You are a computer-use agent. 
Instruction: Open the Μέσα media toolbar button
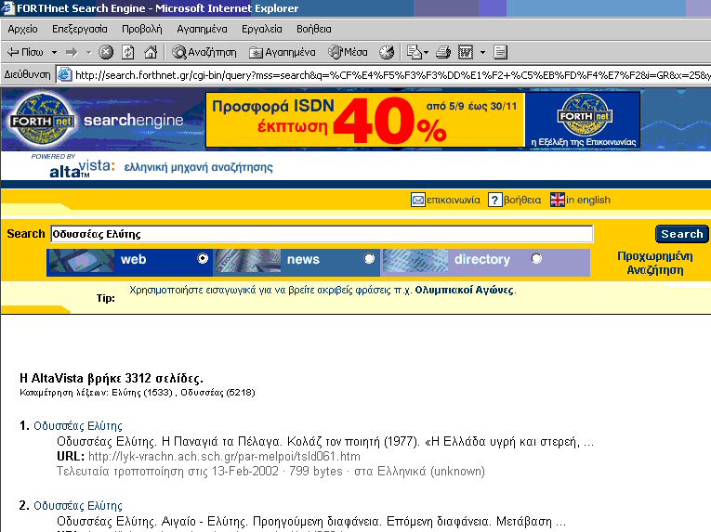[x=348, y=53]
